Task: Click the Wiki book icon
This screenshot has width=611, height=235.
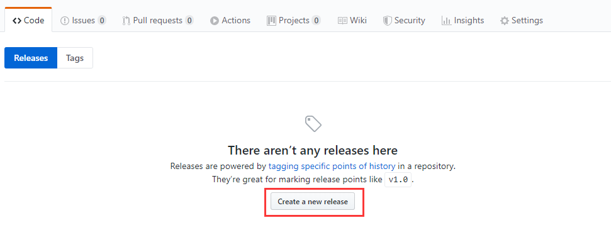Action: [x=342, y=21]
